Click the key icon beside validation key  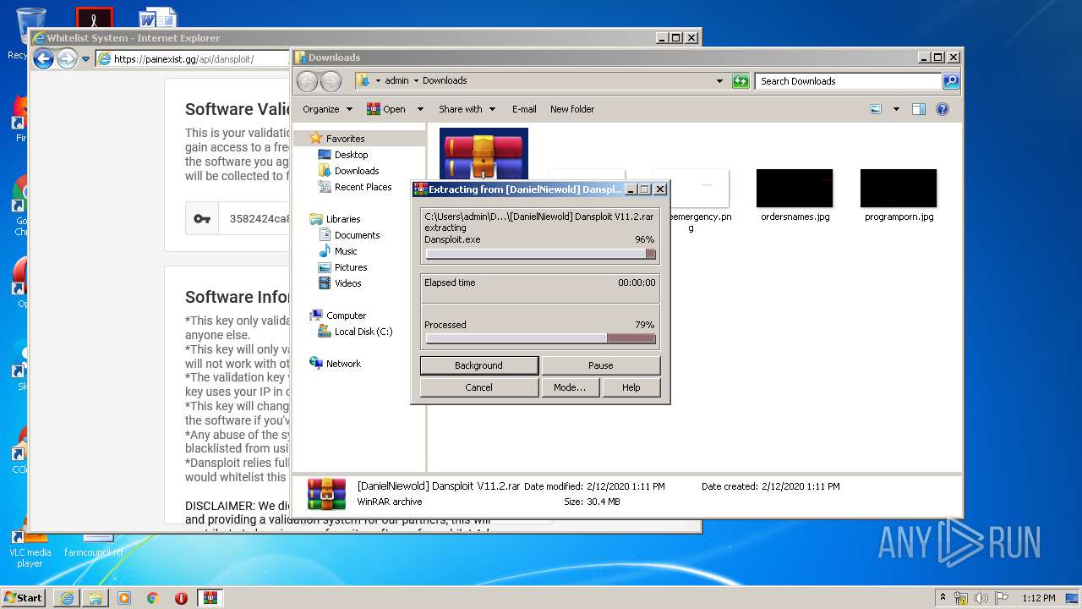click(202, 218)
